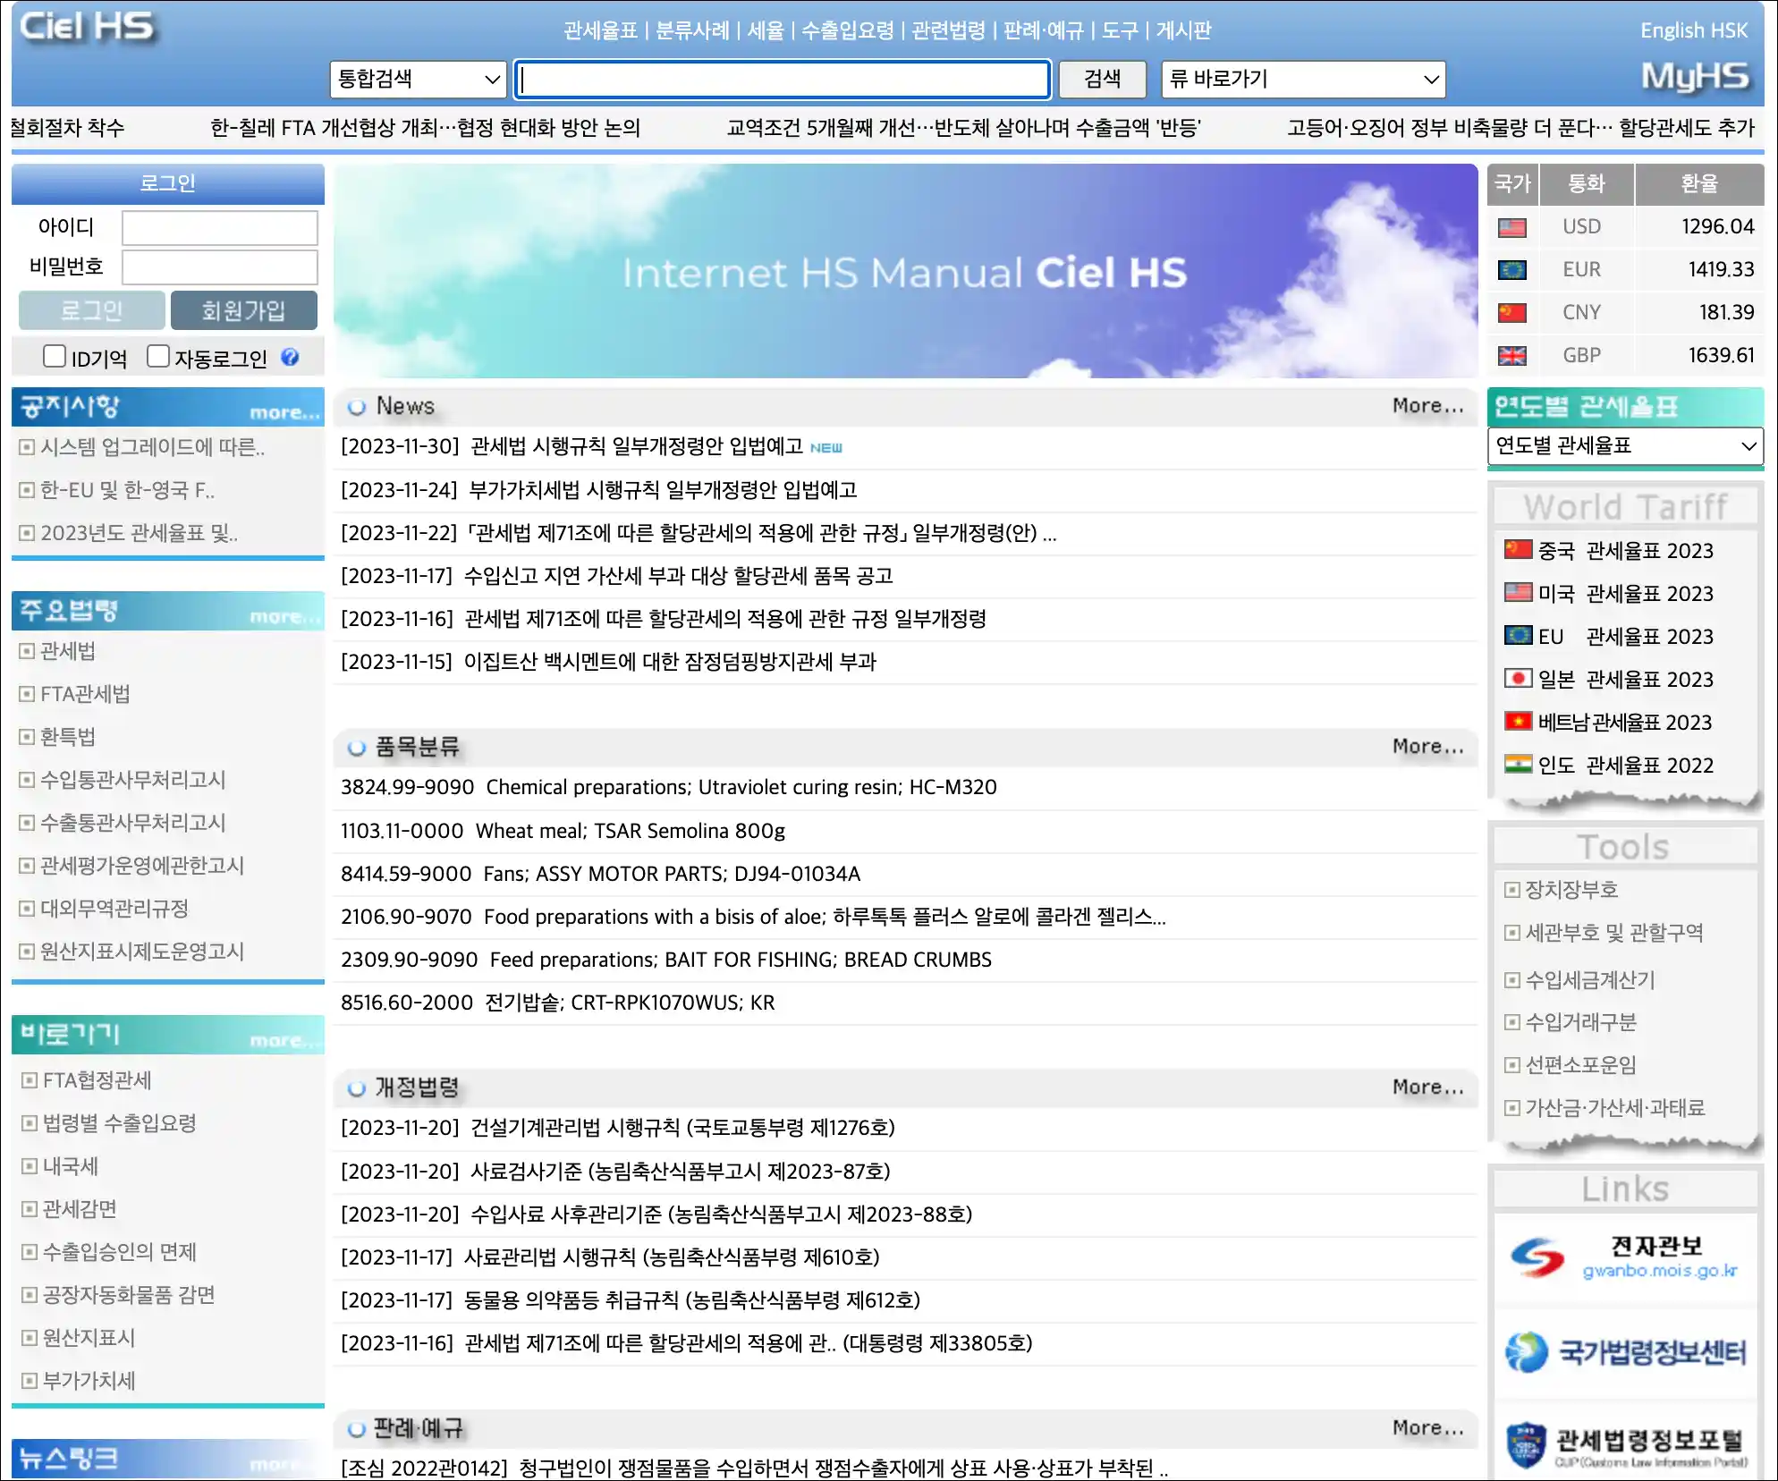Click the 로그인 login button
Screen dimensions: 1778x1481
tap(92, 310)
